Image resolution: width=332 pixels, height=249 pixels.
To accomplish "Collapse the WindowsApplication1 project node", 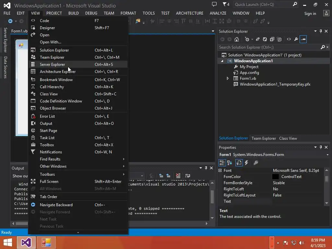I will [x=222, y=61].
